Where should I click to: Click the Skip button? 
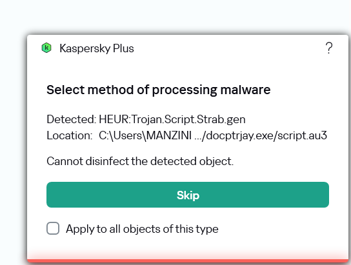coord(188,195)
